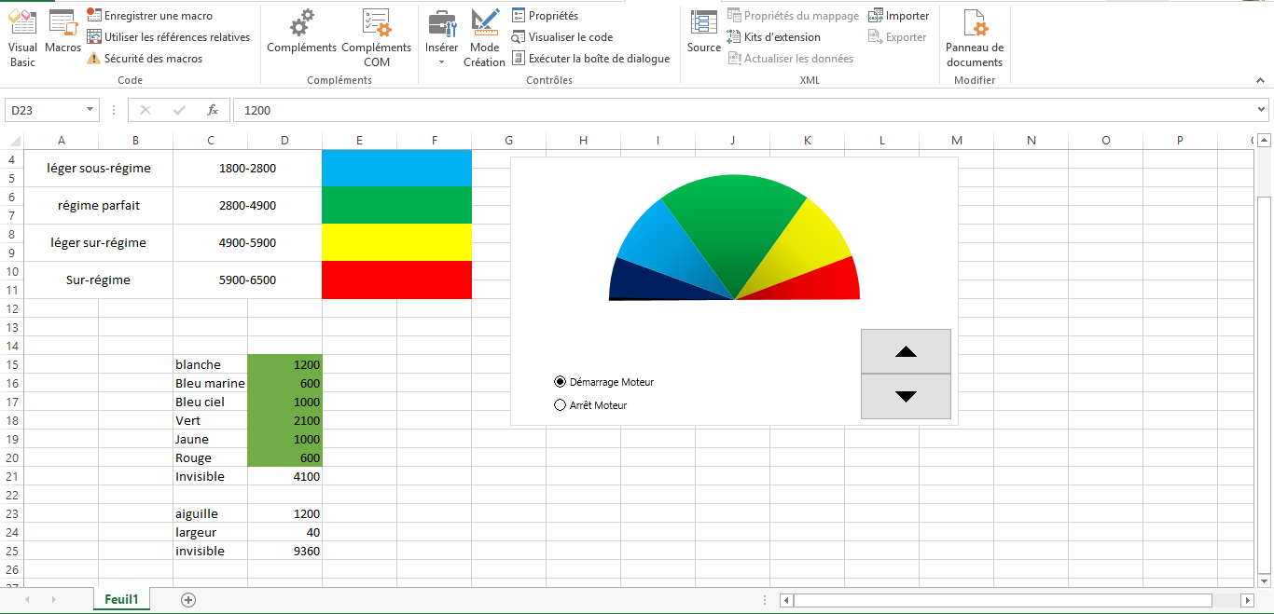1274x614 pixels.
Task: Click Importer XML data
Action: [x=899, y=16]
